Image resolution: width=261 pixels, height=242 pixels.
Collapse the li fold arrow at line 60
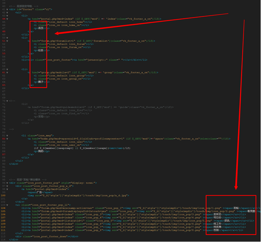[7, 70]
